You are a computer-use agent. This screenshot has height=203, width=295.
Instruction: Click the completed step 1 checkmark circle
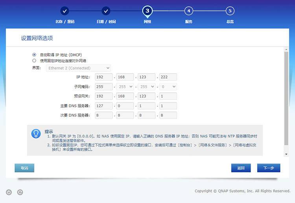65,11
